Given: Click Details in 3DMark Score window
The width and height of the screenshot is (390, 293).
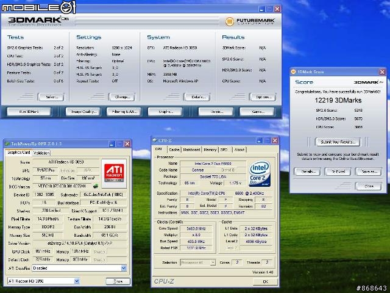Looking at the screenshot, I should point(307,172).
